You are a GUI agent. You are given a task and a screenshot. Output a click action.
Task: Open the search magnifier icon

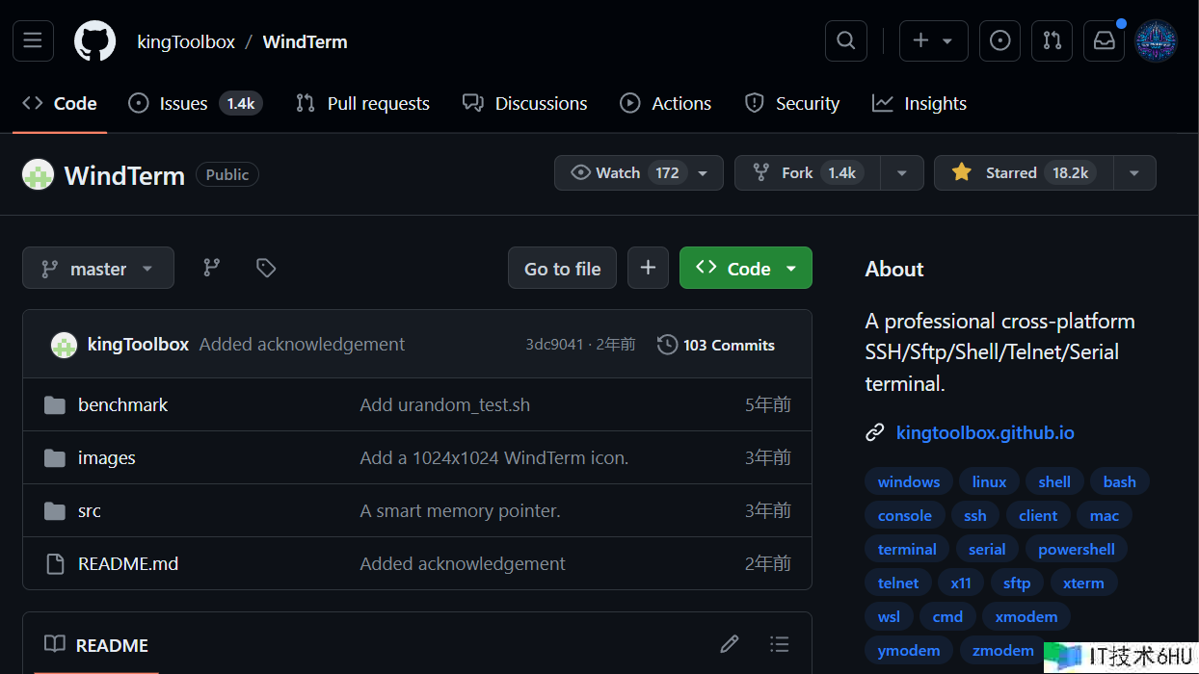845,40
